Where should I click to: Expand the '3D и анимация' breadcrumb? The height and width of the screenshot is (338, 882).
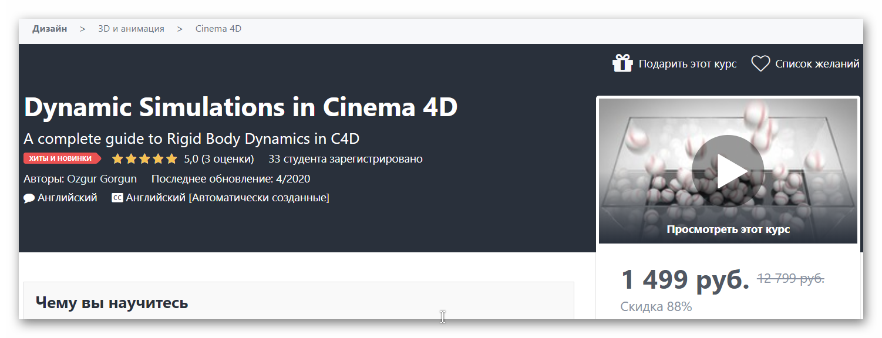pos(131,28)
